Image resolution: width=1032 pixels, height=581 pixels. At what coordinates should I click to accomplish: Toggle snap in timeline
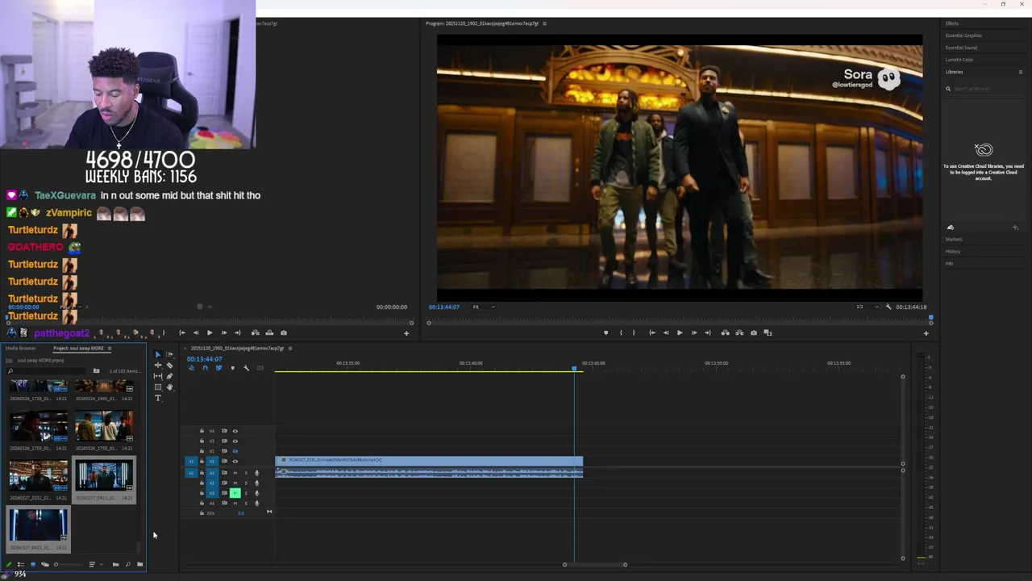click(x=205, y=368)
